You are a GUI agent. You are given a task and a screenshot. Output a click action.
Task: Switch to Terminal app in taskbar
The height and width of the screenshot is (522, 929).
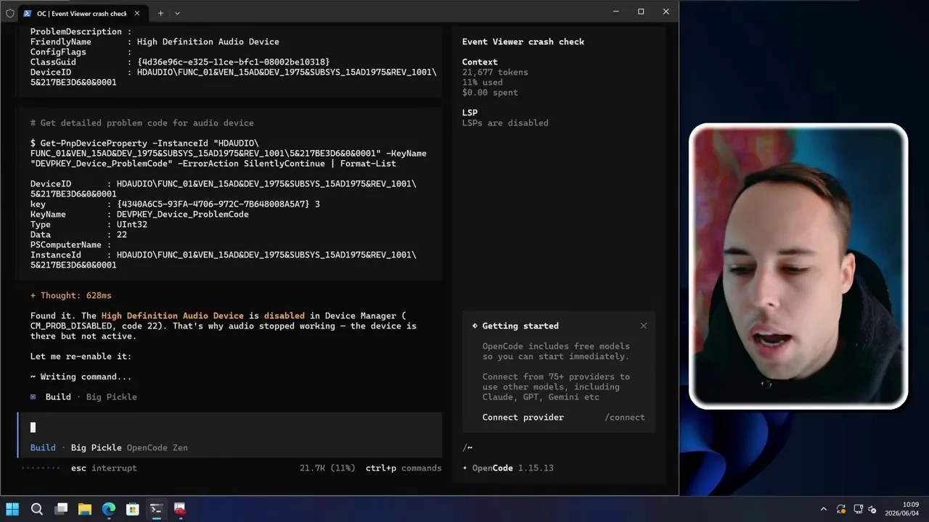(156, 509)
